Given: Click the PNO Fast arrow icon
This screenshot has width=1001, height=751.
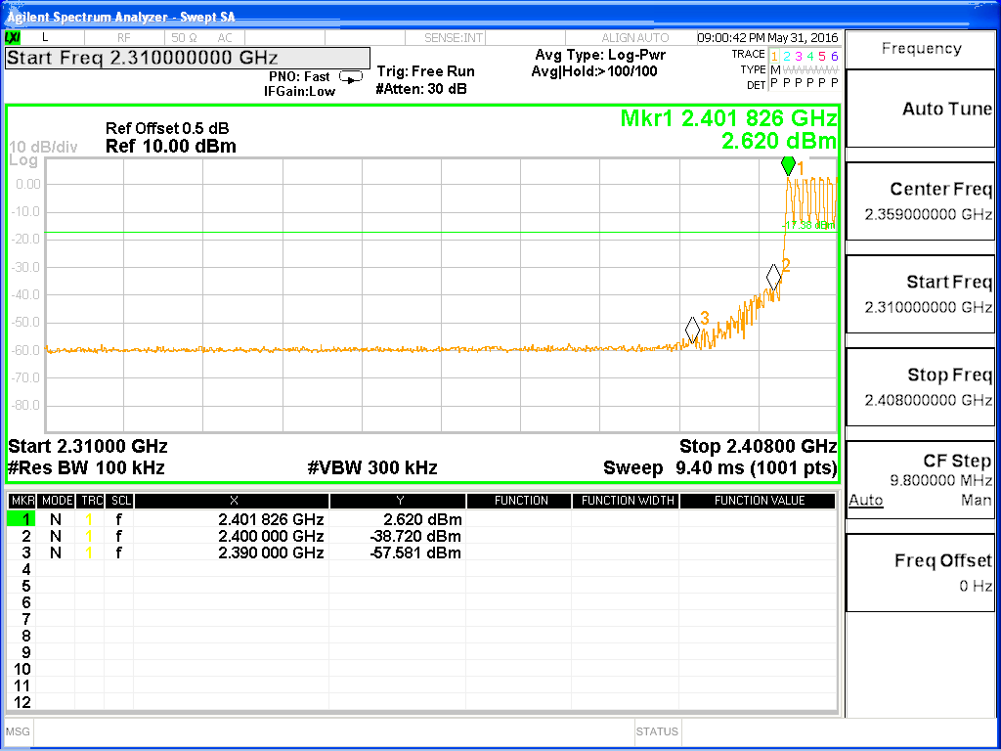Looking at the screenshot, I should point(351,77).
